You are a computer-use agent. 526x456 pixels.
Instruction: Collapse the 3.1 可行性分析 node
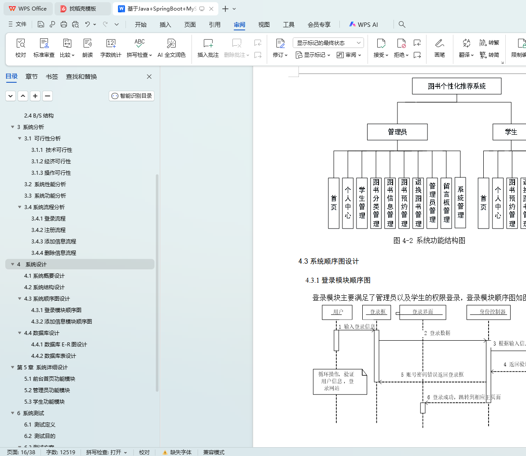[19, 138]
